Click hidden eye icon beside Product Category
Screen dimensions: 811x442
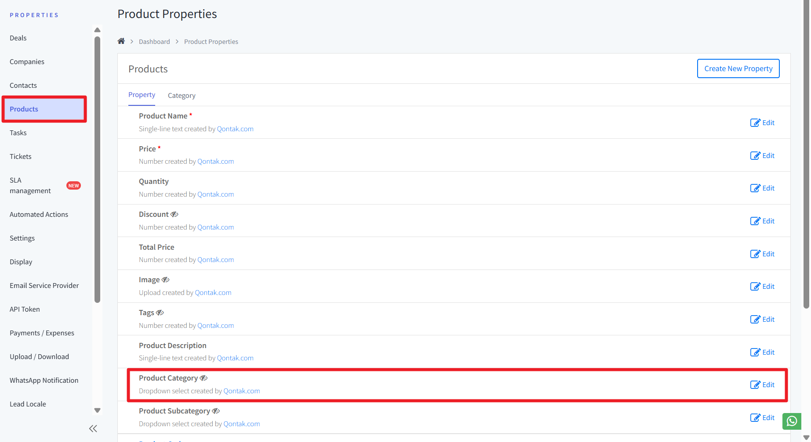(204, 378)
